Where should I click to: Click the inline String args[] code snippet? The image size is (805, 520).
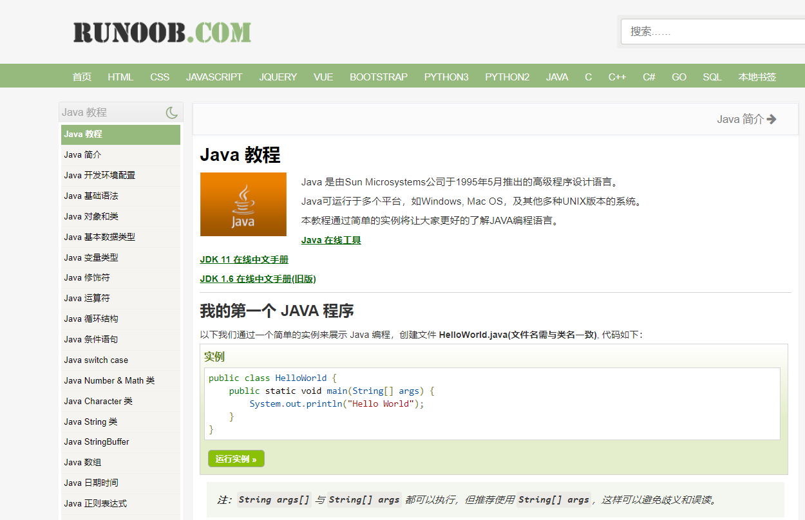pyautogui.click(x=274, y=500)
